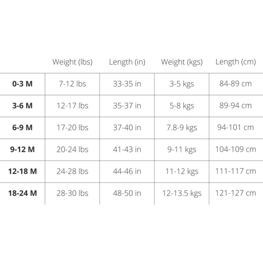Viewport: 263px width, 263px height.
Task: Click the 121-127 cm cell
Action: [x=235, y=193]
